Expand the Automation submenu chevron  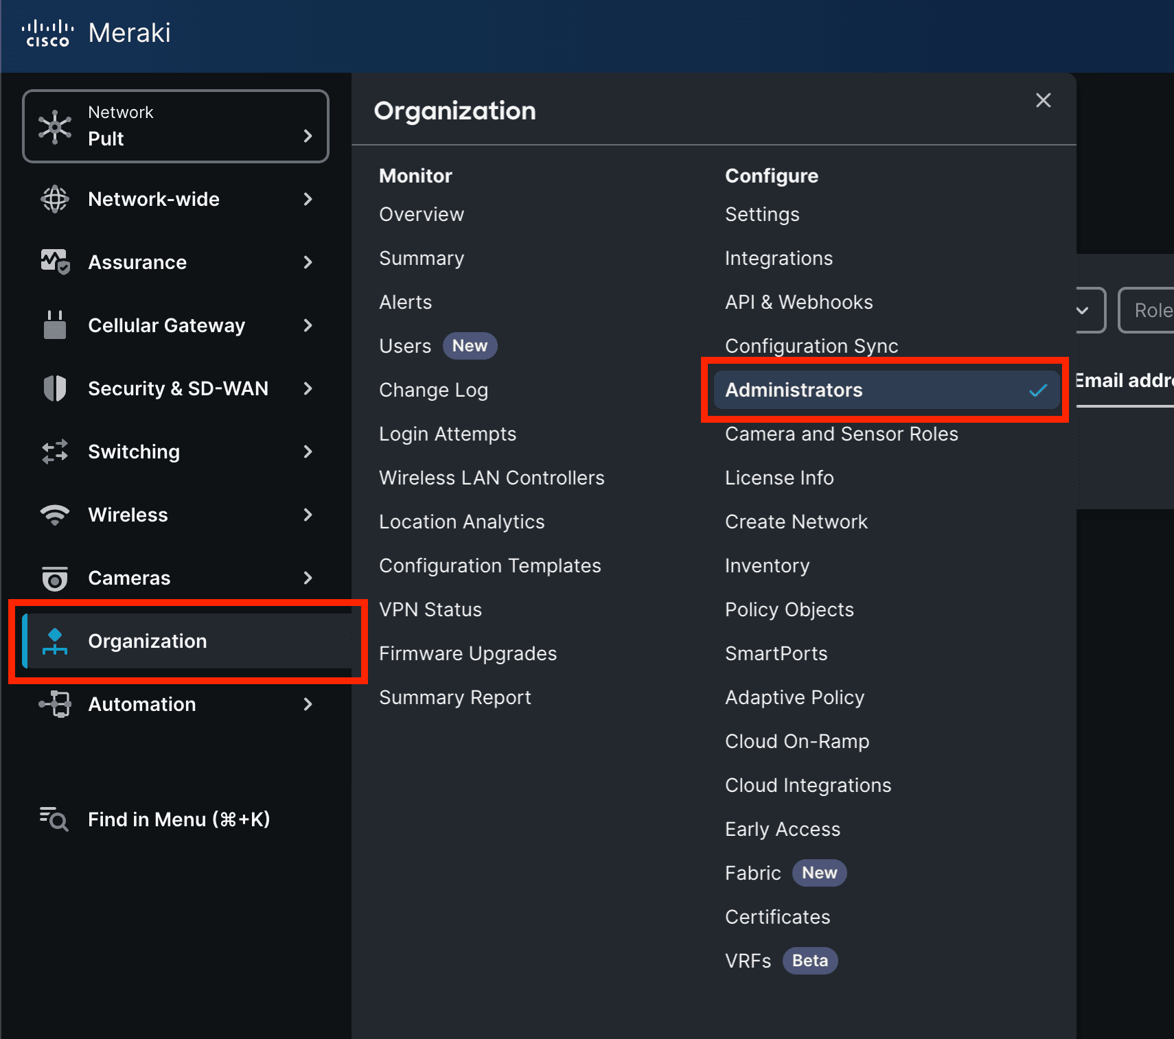[308, 704]
